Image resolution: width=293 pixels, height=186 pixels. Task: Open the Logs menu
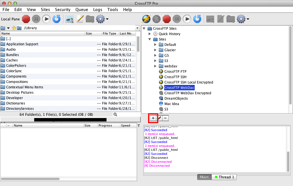click(97, 10)
